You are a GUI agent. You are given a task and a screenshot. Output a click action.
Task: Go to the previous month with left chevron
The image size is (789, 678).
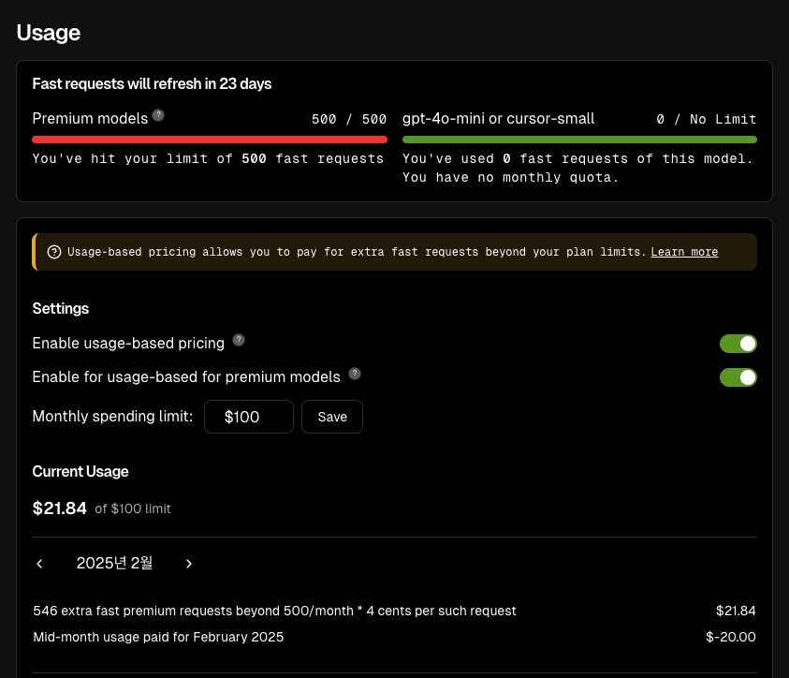click(39, 563)
